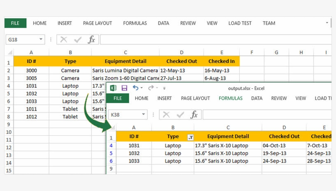Image resolution: width=336 pixels, height=191 pixels.
Task: Select all cells in back workbook corner
Action: click(9, 52)
